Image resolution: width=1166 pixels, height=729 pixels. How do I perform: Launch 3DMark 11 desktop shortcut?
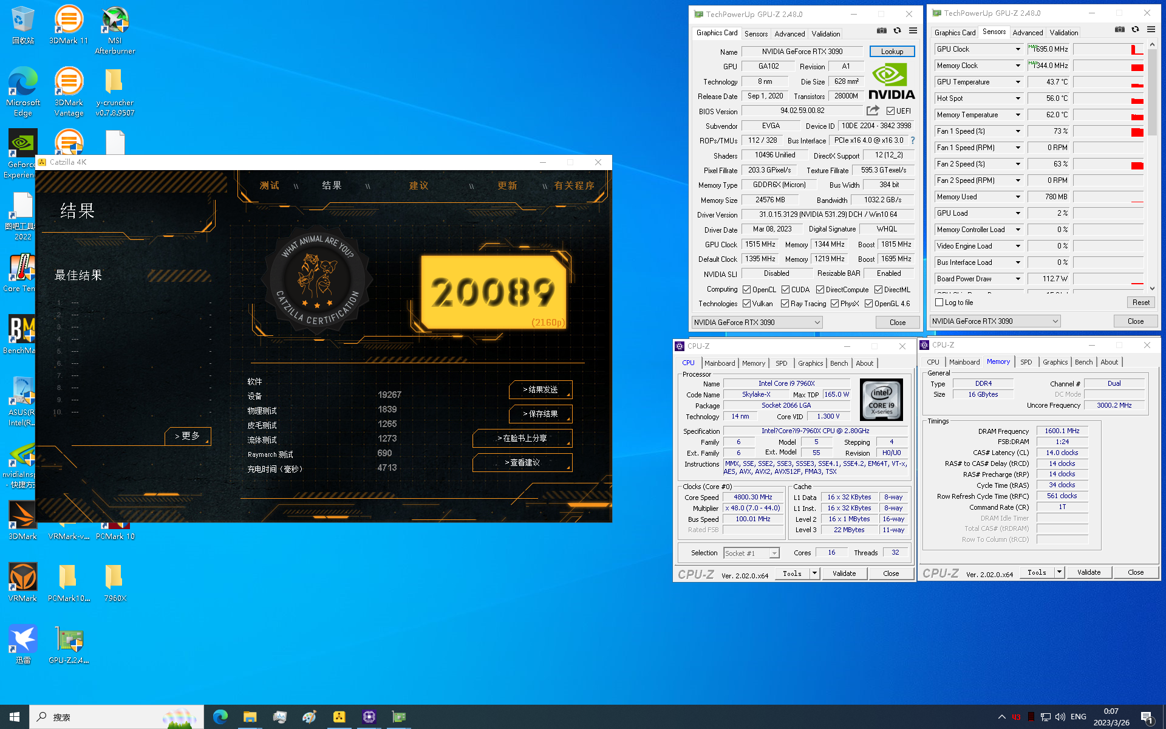click(69, 25)
